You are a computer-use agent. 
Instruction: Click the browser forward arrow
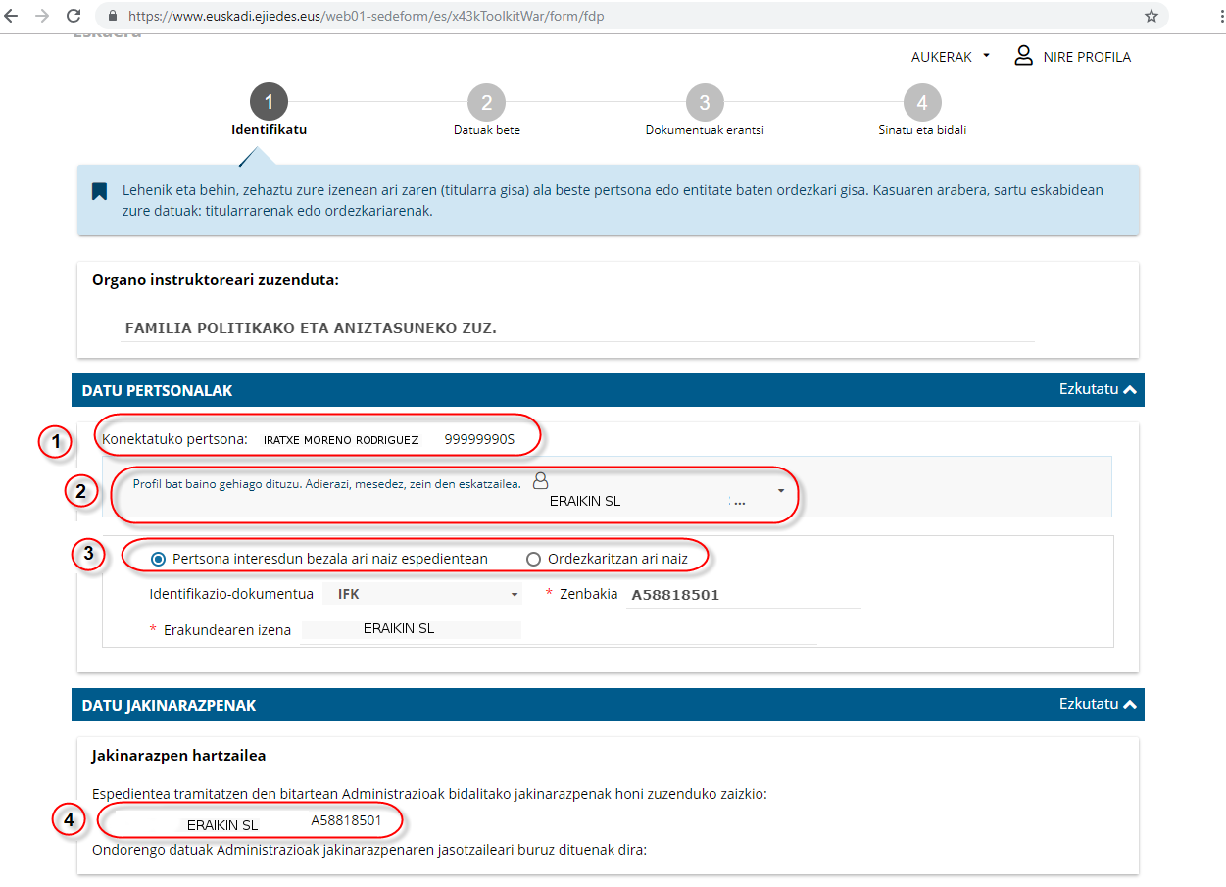[x=42, y=16]
